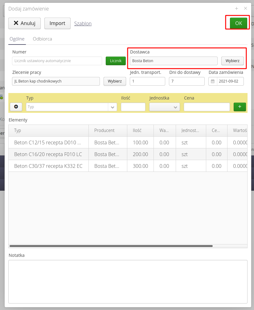This screenshot has height=310, width=254.
Task: Click the plus icon in dialog title bar
Action: click(236, 9)
